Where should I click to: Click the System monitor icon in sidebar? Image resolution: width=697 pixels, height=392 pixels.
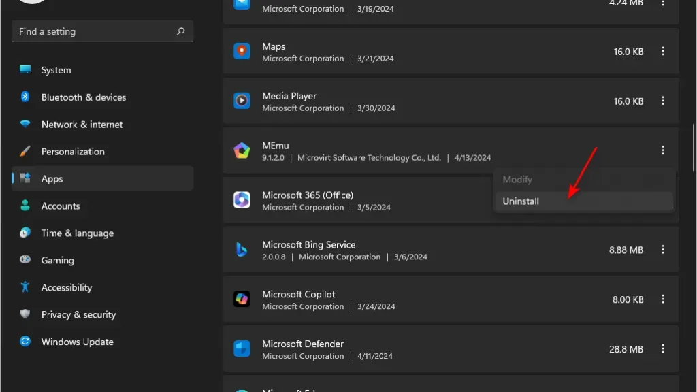[x=25, y=69]
